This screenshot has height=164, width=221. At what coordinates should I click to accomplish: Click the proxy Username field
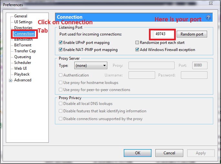(142, 75)
